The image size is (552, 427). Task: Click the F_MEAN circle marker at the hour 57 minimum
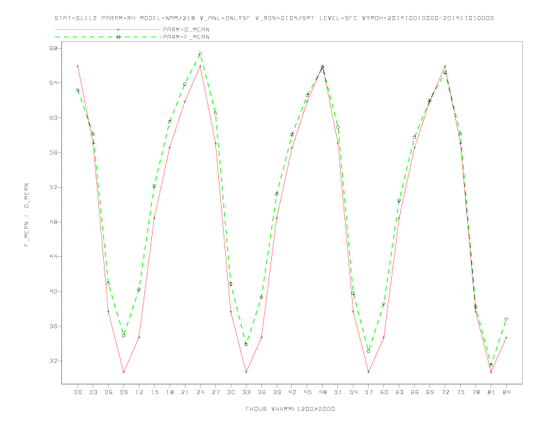click(369, 351)
